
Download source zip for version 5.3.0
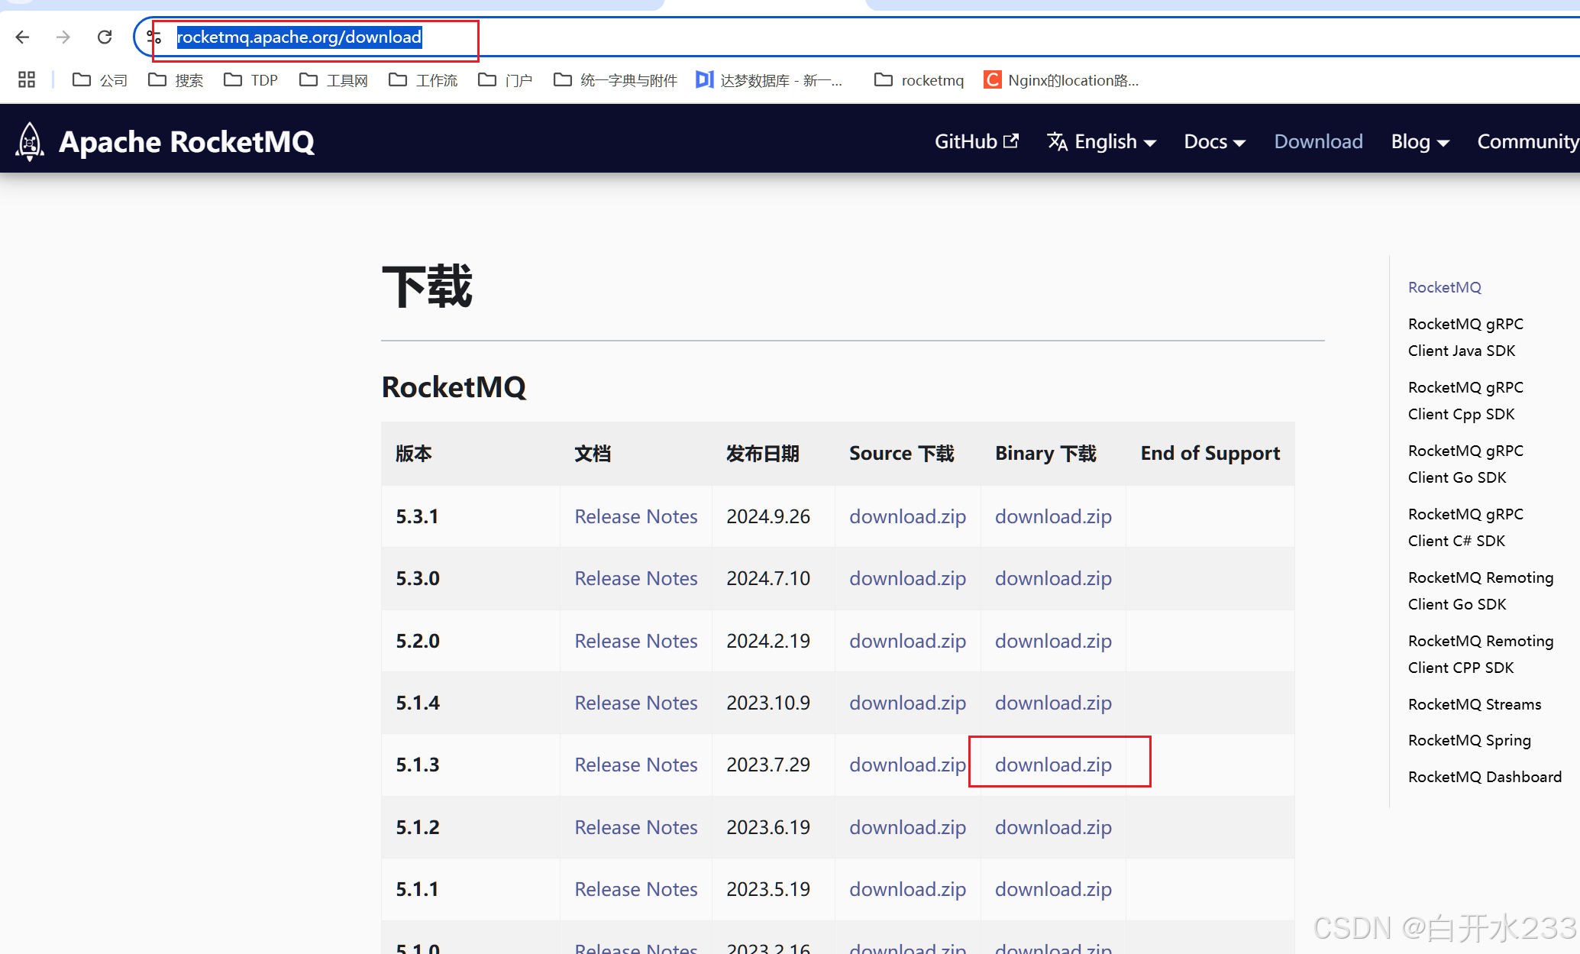tap(907, 578)
